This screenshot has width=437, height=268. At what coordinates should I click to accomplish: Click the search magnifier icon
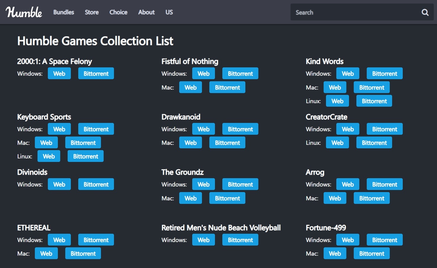pyautogui.click(x=425, y=12)
